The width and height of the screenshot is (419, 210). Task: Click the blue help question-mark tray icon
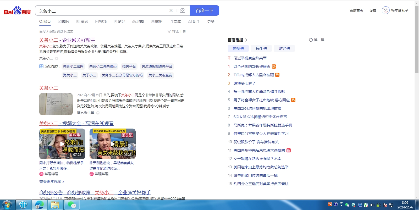coord(336,204)
